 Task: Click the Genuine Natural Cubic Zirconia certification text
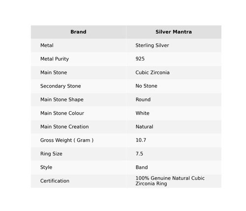(170, 181)
